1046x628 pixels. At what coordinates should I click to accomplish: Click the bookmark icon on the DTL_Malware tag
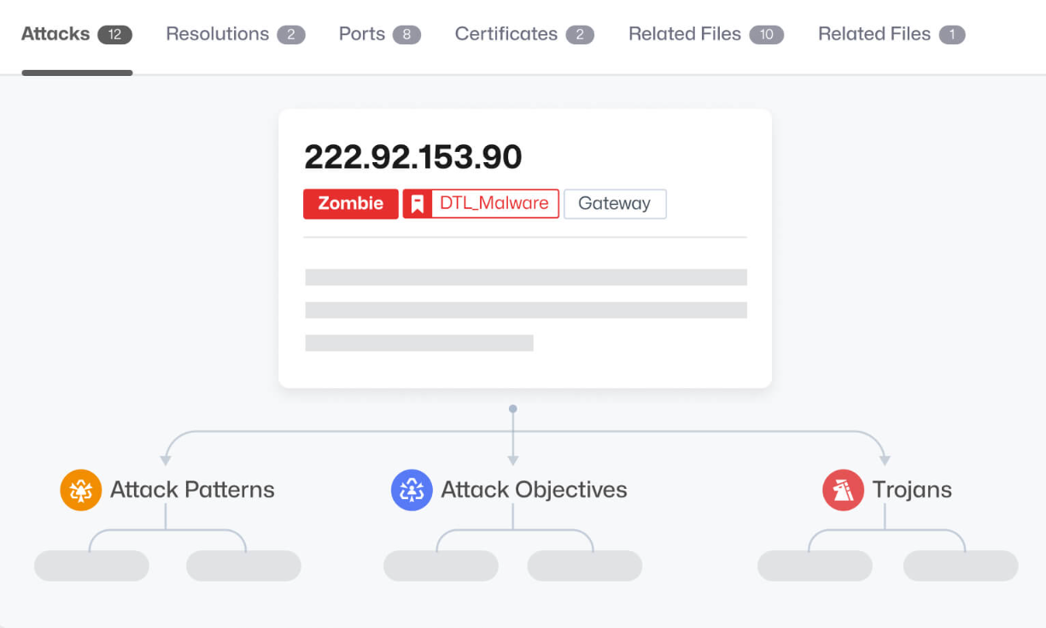tap(418, 204)
